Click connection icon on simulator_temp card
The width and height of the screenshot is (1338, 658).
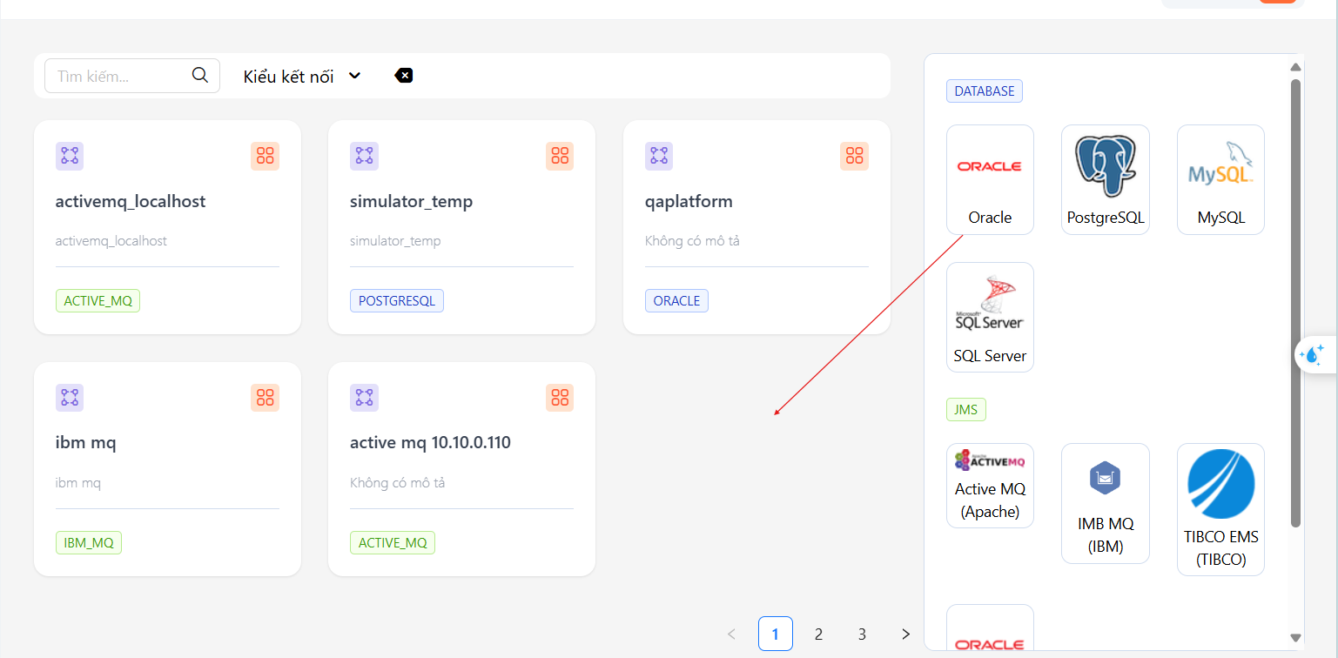pos(364,156)
